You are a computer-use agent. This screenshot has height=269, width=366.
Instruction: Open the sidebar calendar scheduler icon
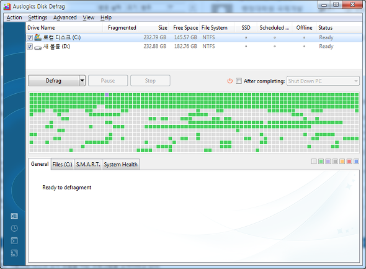point(14,216)
